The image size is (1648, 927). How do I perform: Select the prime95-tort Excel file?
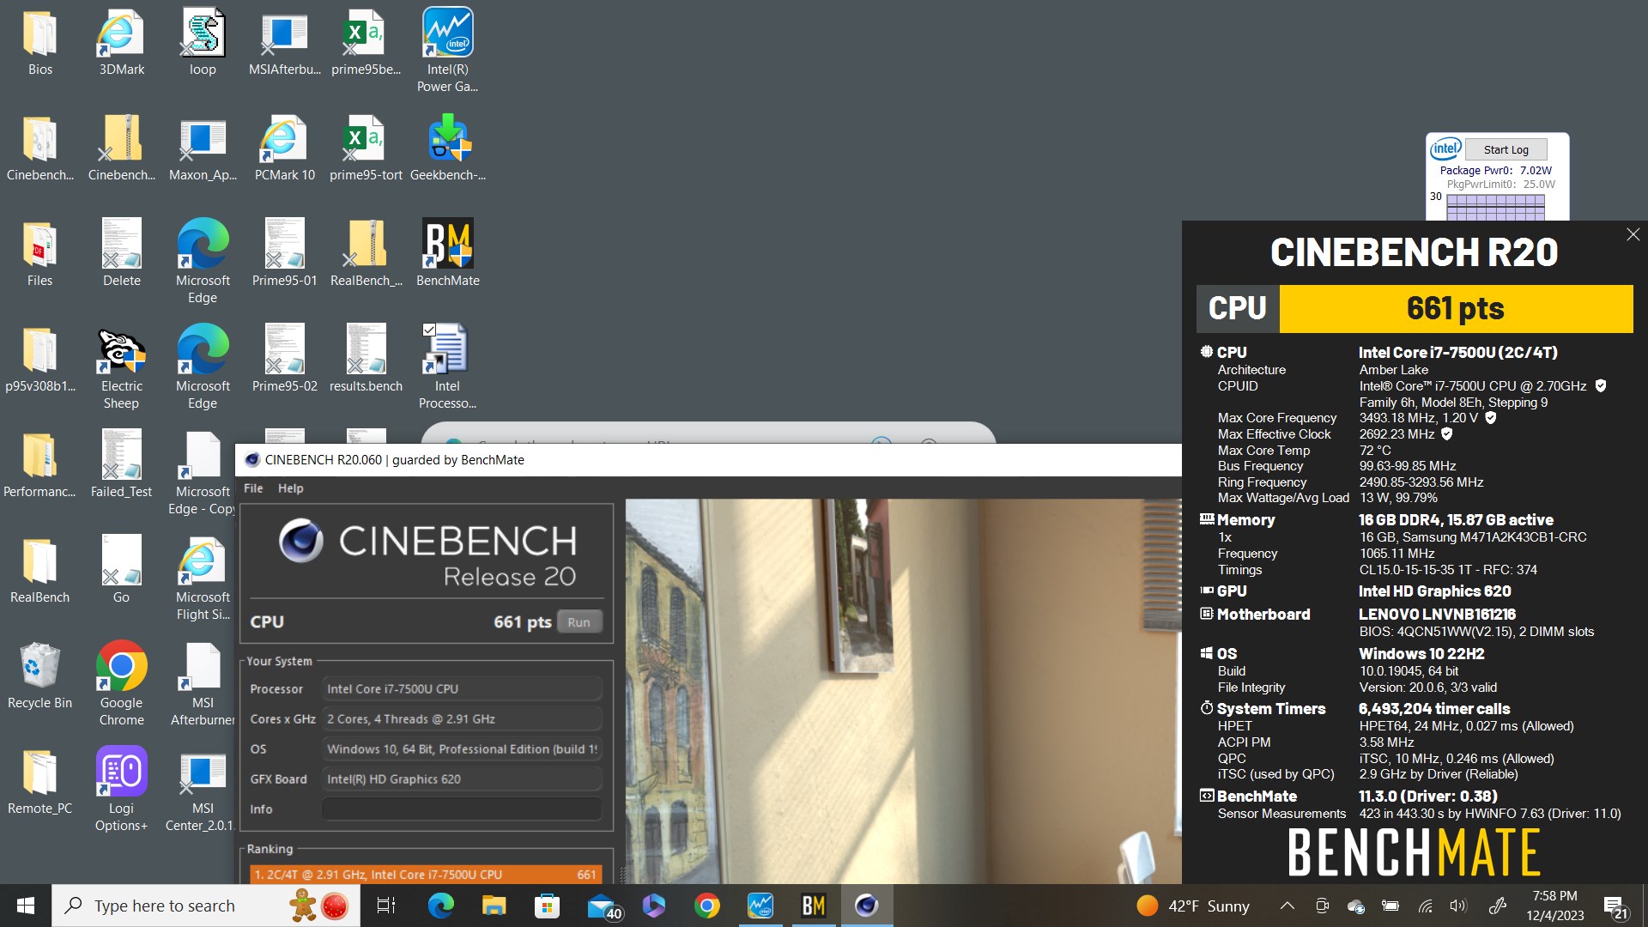366,149
